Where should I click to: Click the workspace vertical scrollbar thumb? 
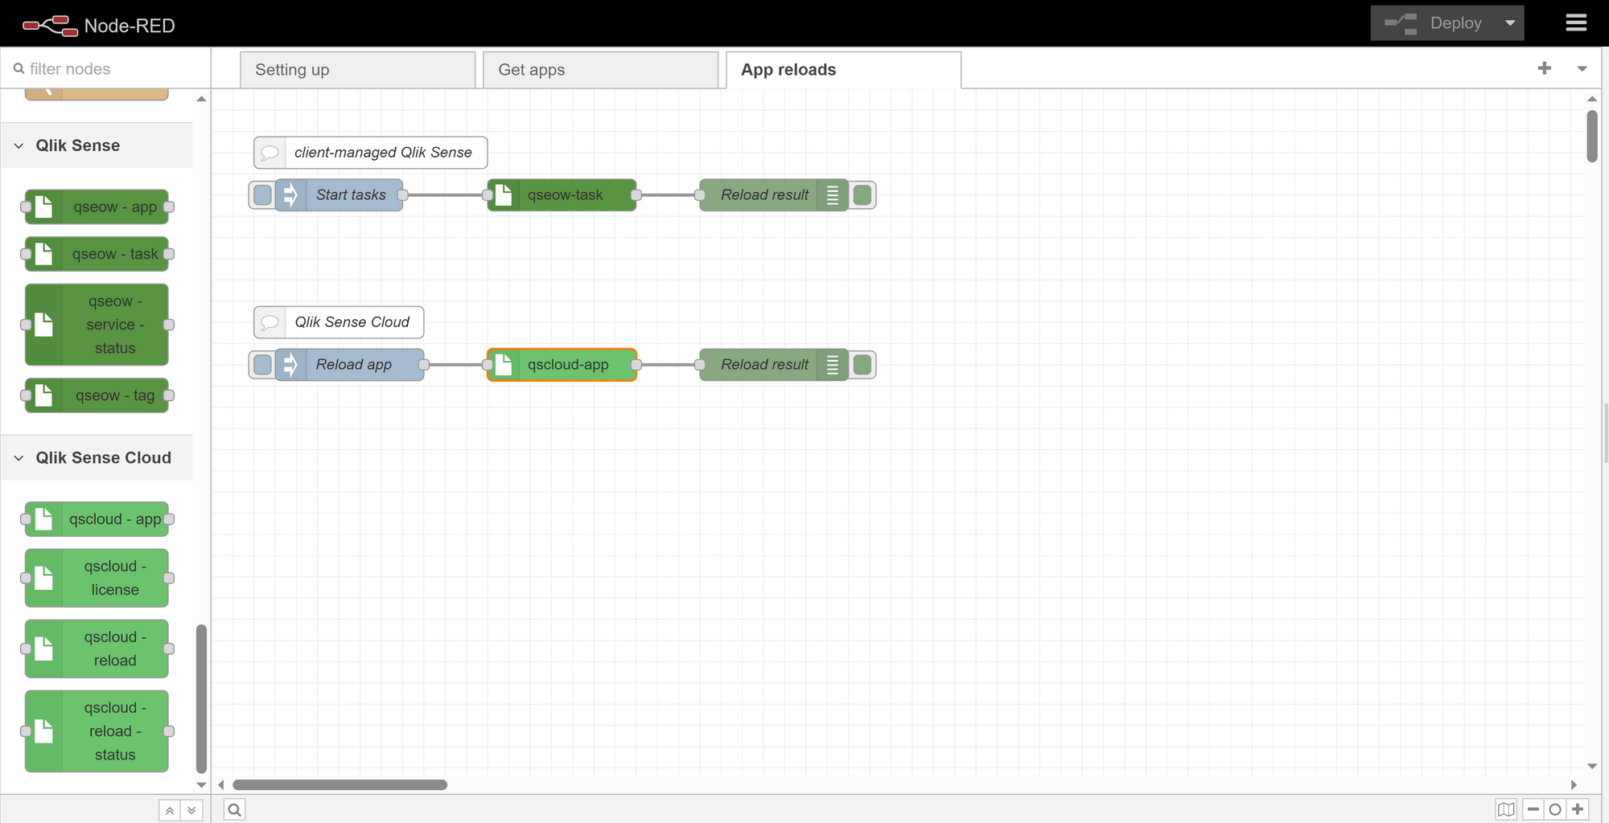(x=1592, y=137)
